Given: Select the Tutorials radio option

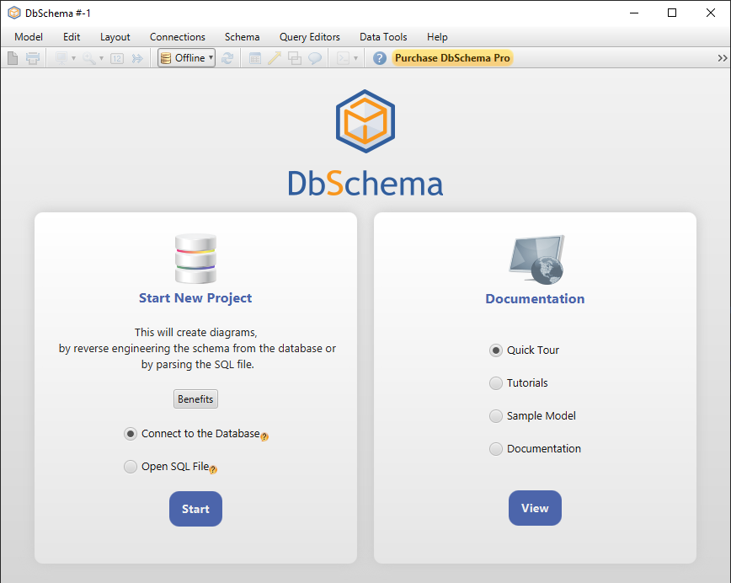Looking at the screenshot, I should point(496,383).
